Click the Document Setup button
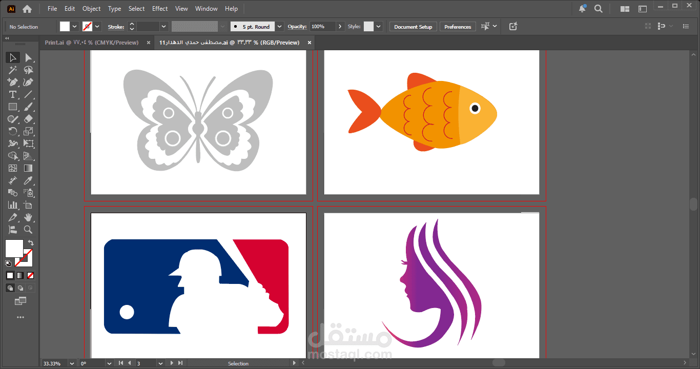 coord(413,27)
